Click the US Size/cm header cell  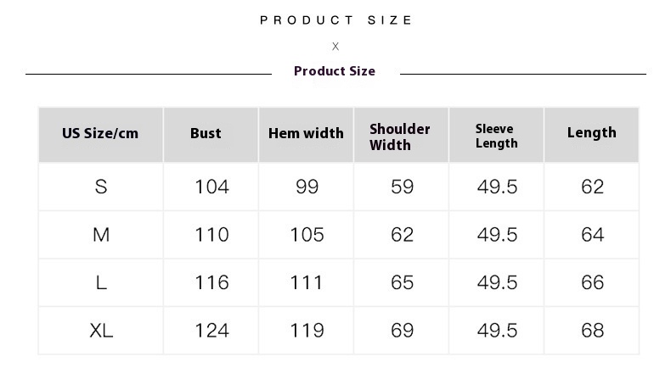(100, 134)
